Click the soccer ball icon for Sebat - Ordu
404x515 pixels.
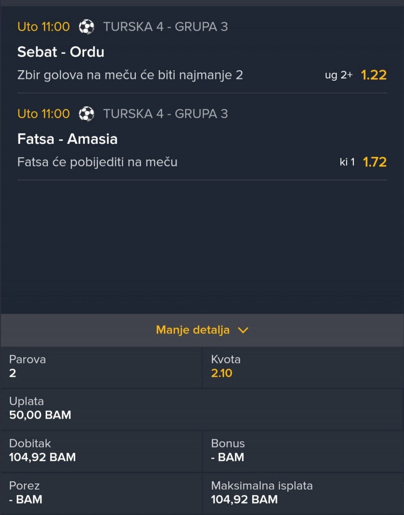[86, 27]
